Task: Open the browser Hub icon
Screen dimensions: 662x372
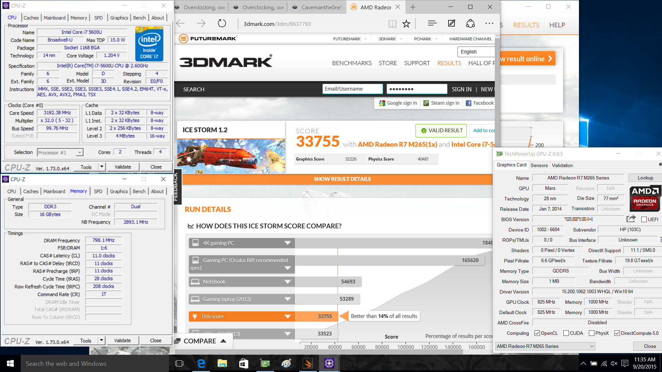Action: pyautogui.click(x=432, y=23)
